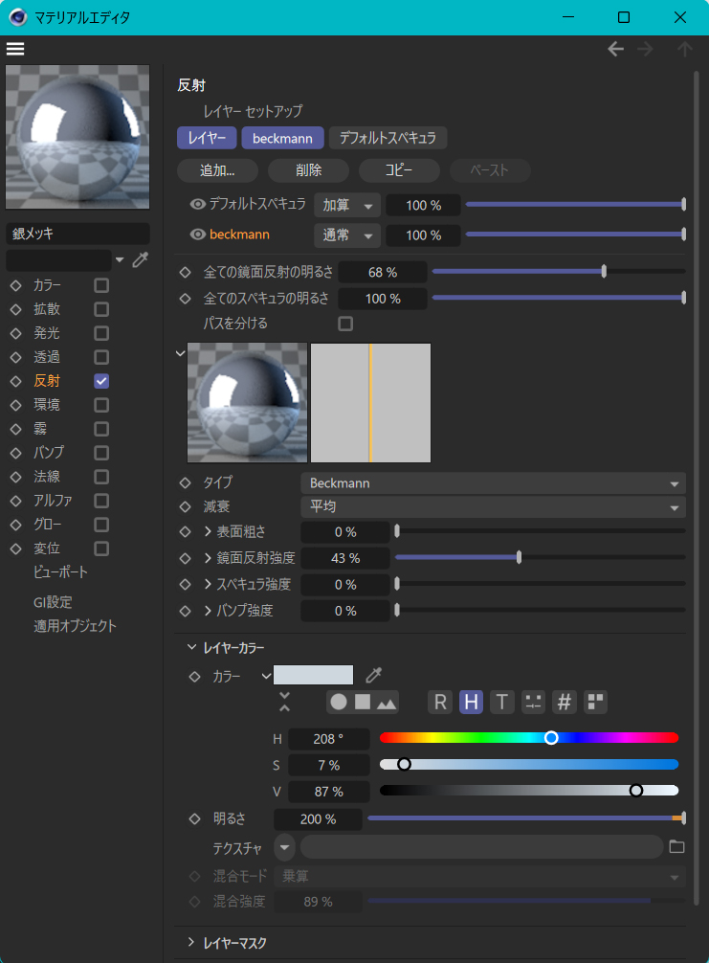Enable the 発光 channel checkbox

(x=101, y=333)
